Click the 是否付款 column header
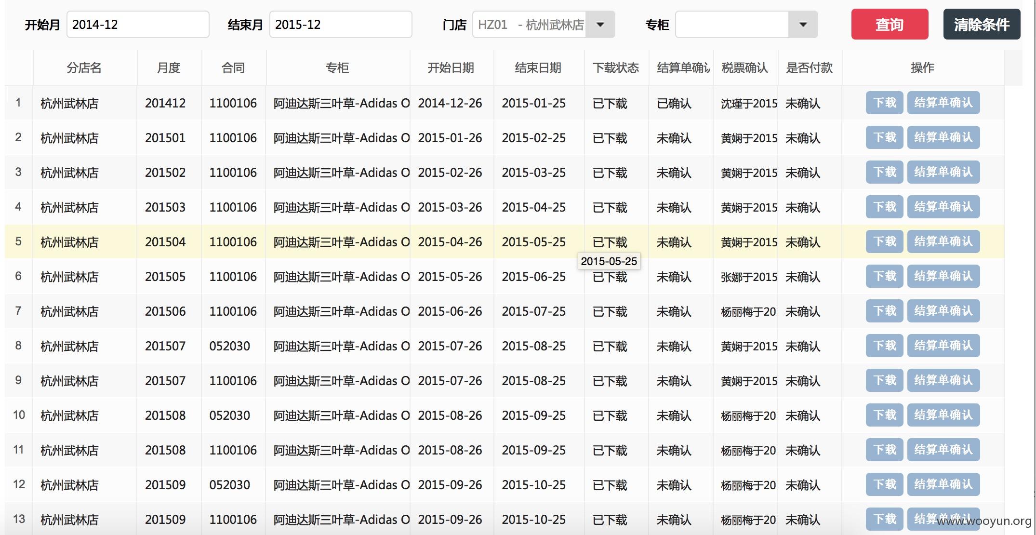The width and height of the screenshot is (1036, 535). coord(810,68)
